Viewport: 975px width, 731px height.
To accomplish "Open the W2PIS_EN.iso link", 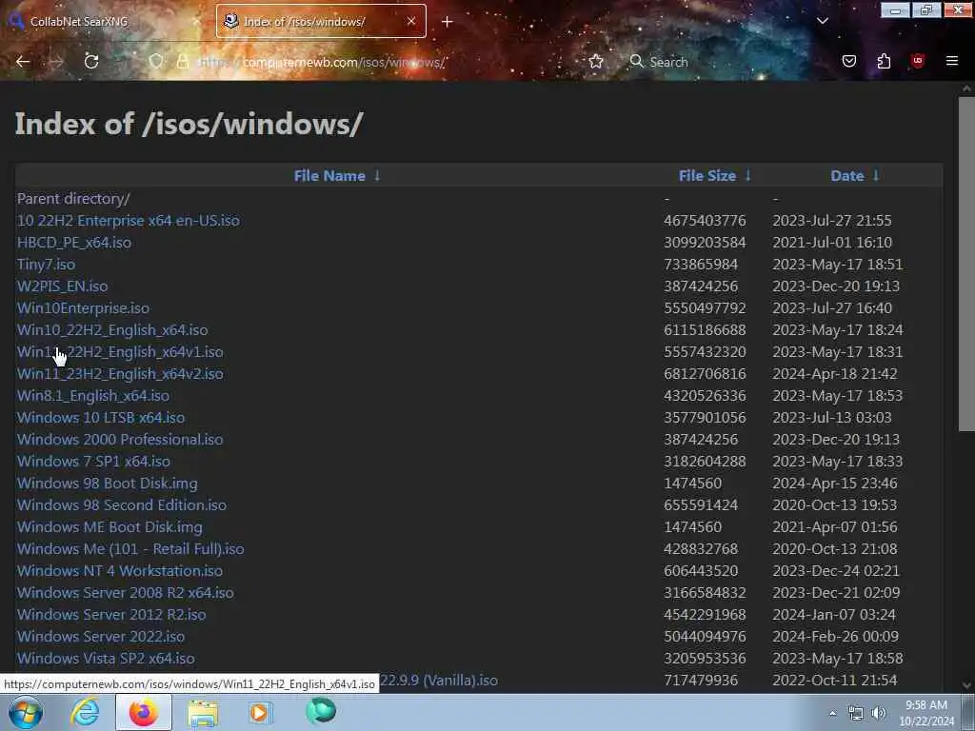I will tap(62, 286).
